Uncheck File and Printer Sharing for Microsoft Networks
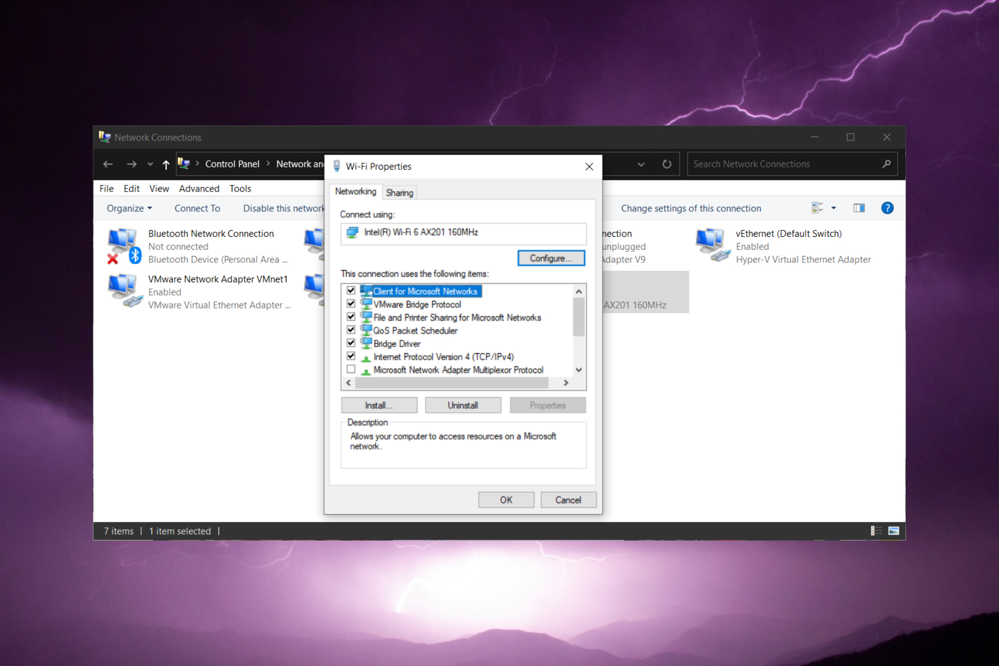The width and height of the screenshot is (999, 666). tap(351, 317)
